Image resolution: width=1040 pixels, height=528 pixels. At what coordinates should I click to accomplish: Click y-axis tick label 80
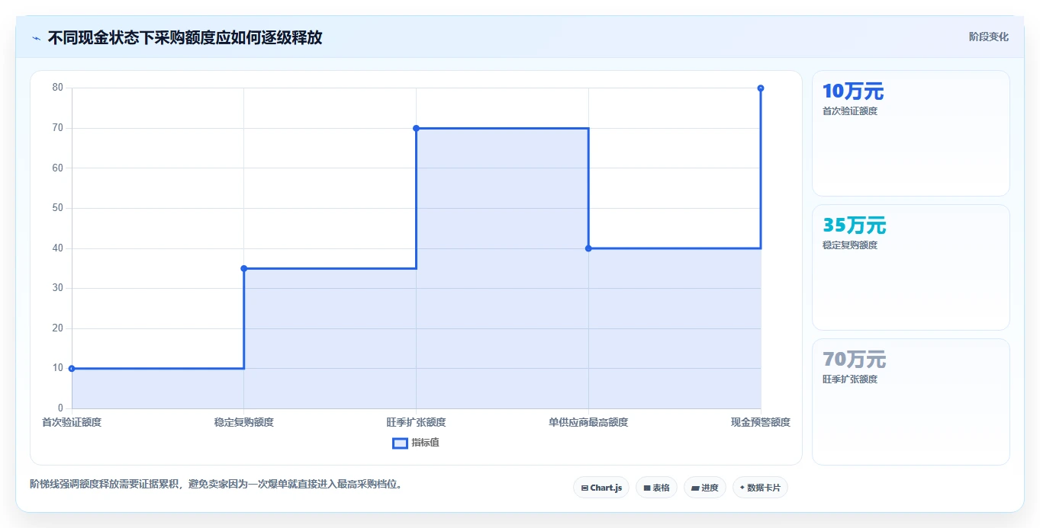coord(58,88)
